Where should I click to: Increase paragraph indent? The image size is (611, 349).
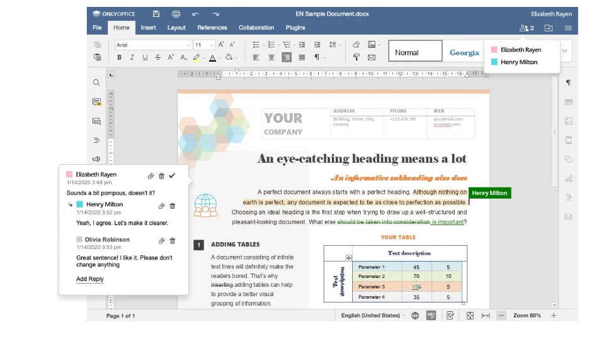pos(317,45)
